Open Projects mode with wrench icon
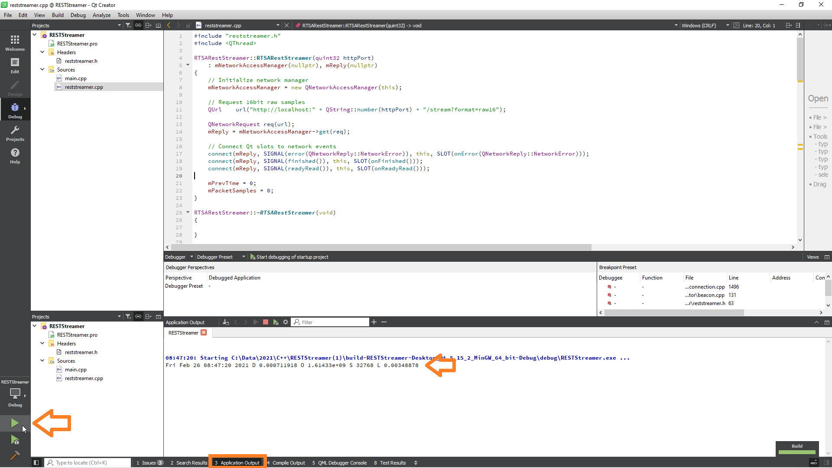This screenshot has height=468, width=832. pos(15,133)
